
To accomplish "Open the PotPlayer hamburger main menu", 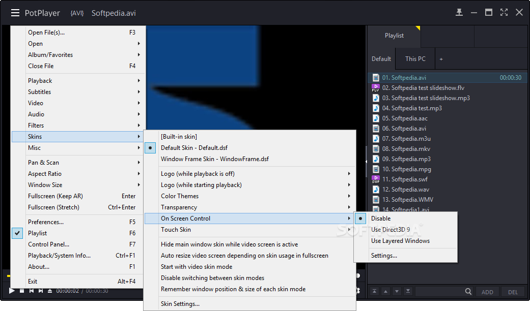I will click(15, 13).
